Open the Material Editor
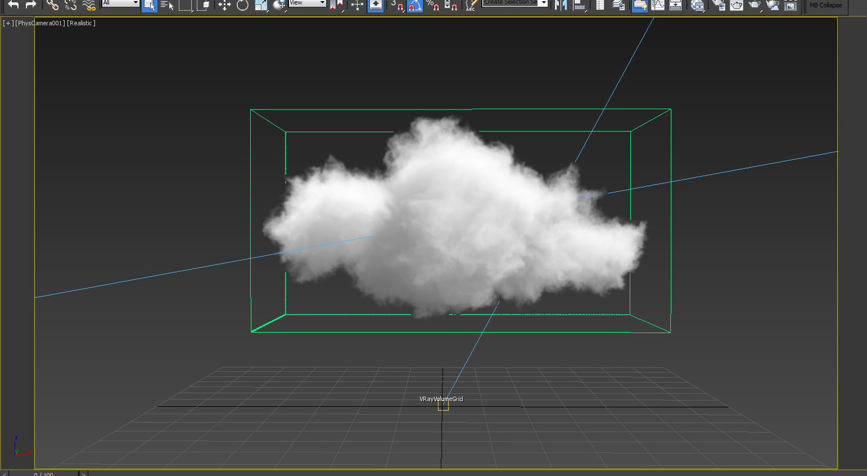The width and height of the screenshot is (867, 476). [717, 6]
